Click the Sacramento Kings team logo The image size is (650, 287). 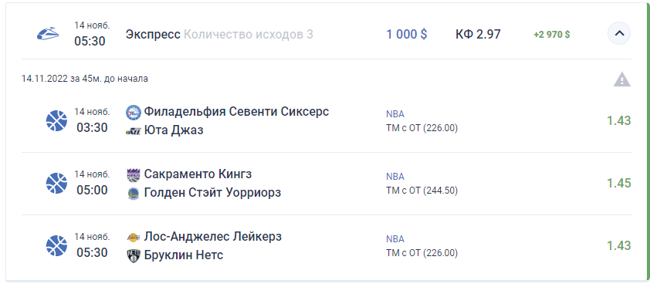(x=134, y=175)
